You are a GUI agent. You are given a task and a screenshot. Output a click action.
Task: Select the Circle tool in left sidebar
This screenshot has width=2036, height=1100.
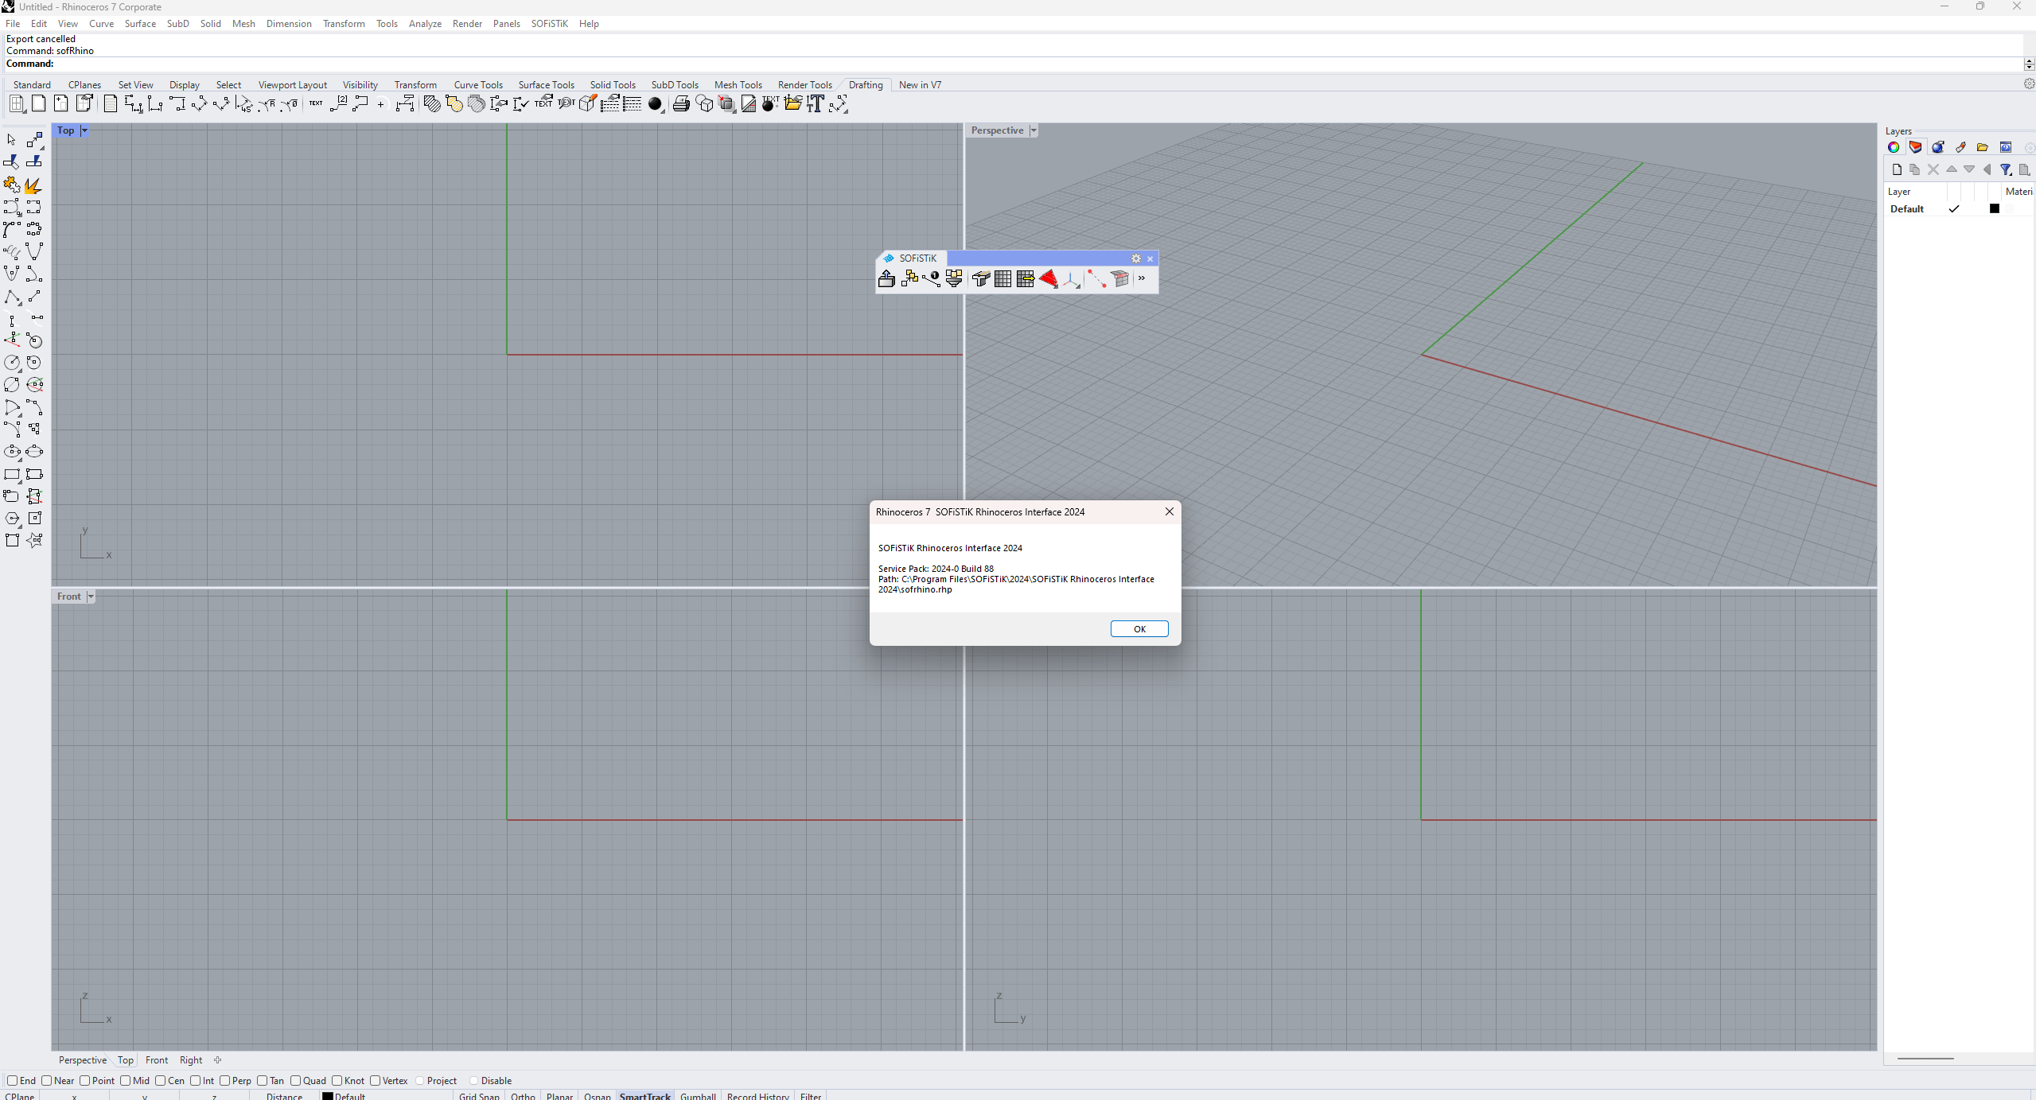[x=12, y=363]
